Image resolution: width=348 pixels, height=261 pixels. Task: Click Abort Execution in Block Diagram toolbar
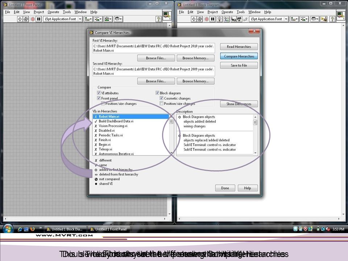[x=206, y=19]
